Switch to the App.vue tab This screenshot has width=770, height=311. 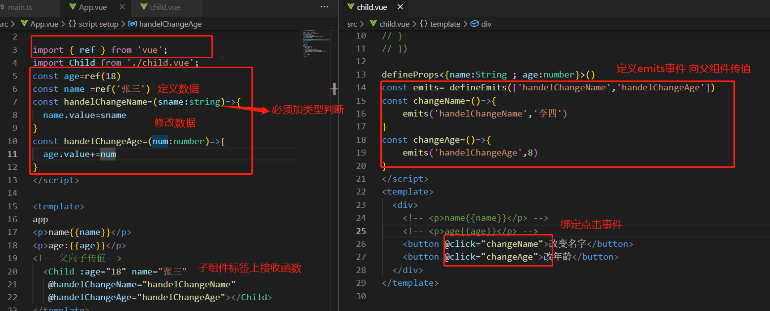tap(93, 7)
